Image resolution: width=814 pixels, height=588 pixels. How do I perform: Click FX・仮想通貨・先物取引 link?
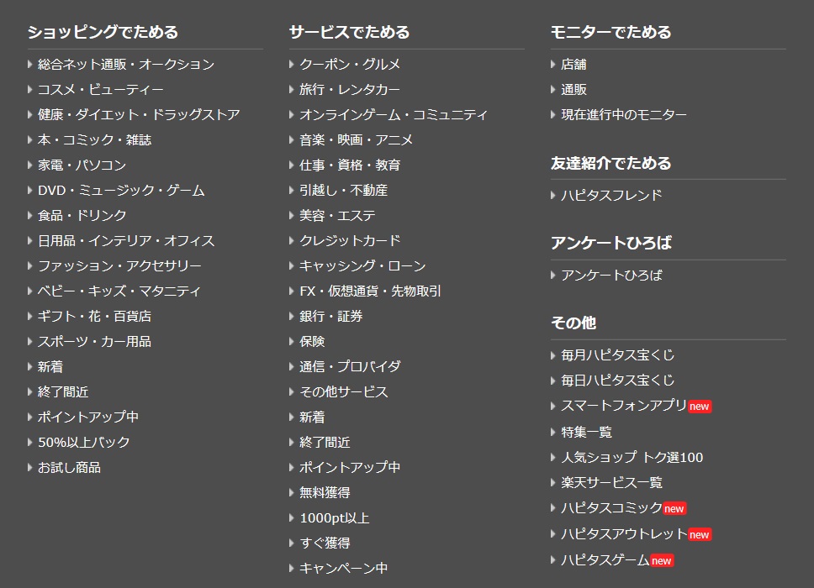click(370, 291)
